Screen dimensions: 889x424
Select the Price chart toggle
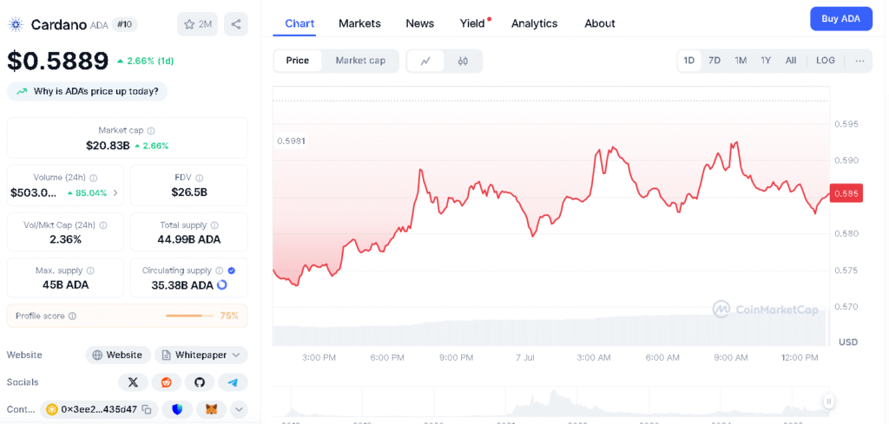297,61
